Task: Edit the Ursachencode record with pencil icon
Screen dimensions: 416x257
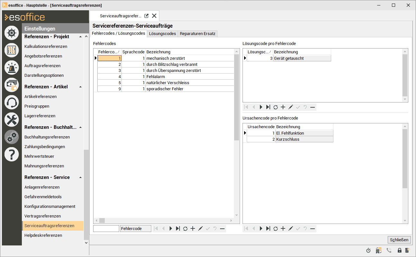Action: pos(291,229)
